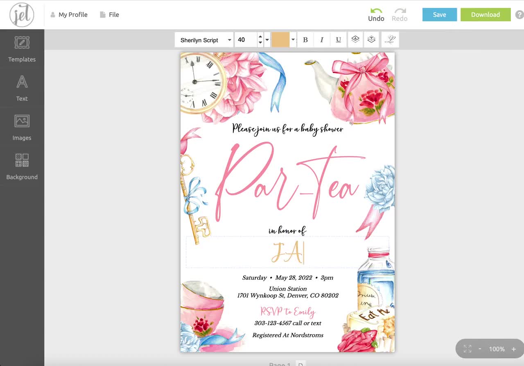The image size is (524, 366).
Task: Open the text color dropdown arrow
Action: pyautogui.click(x=293, y=39)
